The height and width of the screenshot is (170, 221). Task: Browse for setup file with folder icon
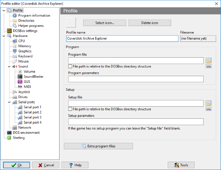(209, 103)
